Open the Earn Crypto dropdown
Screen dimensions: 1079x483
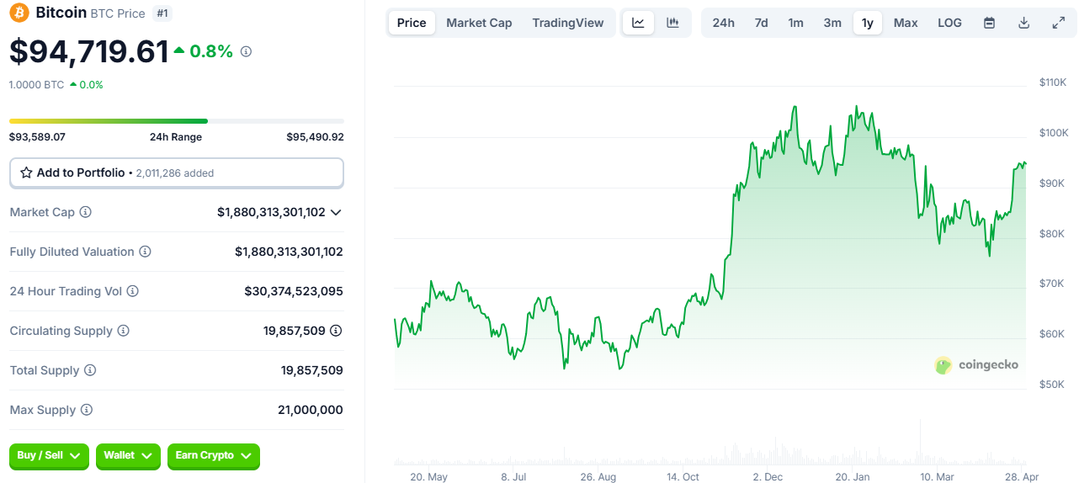tap(213, 455)
